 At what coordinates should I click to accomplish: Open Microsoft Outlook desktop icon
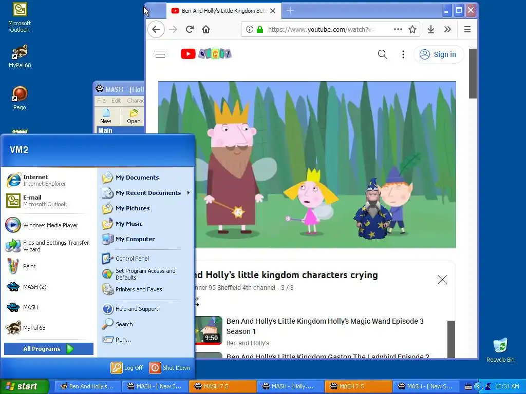tap(20, 17)
